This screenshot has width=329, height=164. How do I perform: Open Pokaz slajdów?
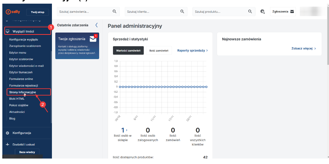pyautogui.click(x=19, y=105)
